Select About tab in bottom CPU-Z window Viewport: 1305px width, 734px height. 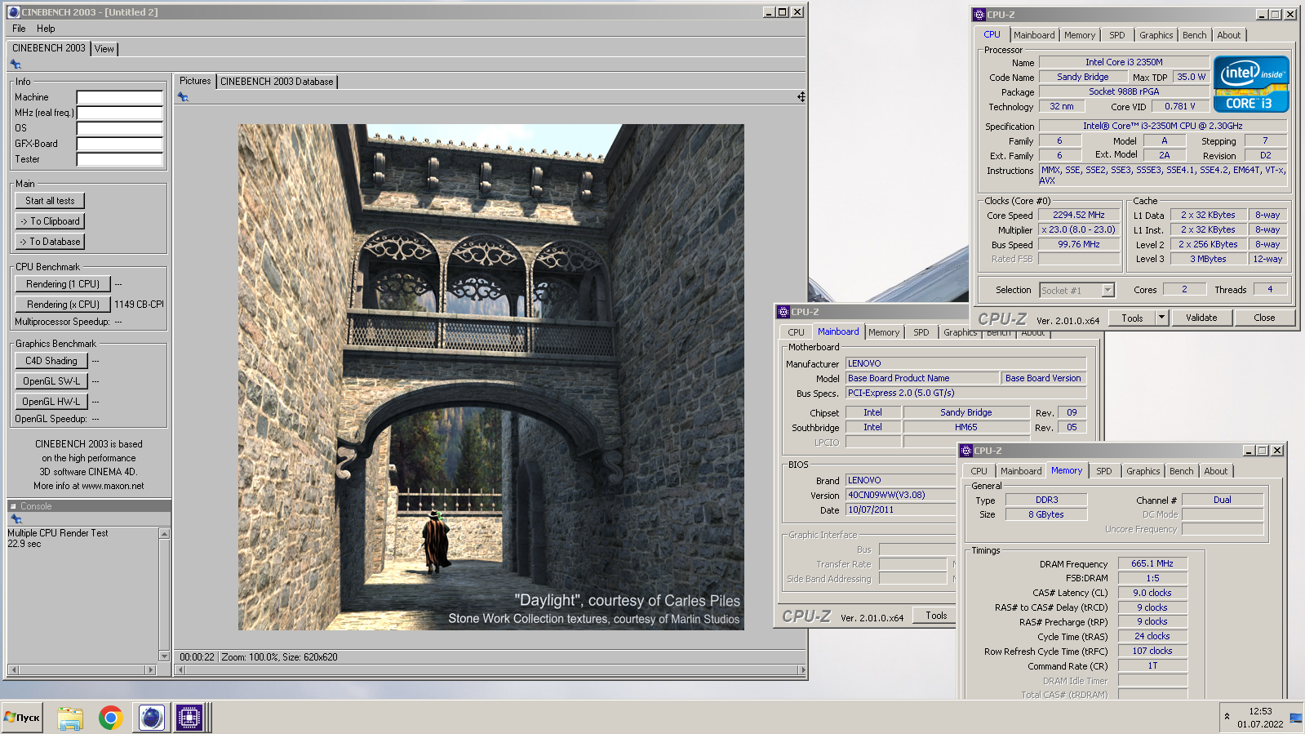click(1216, 471)
